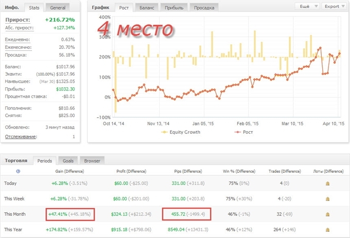Toggle the red Рост series in chart legend

(x=245, y=132)
